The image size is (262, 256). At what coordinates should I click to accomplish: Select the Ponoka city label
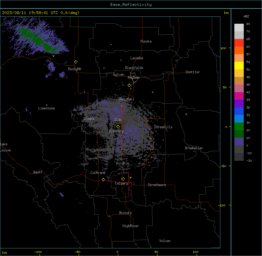146,41
